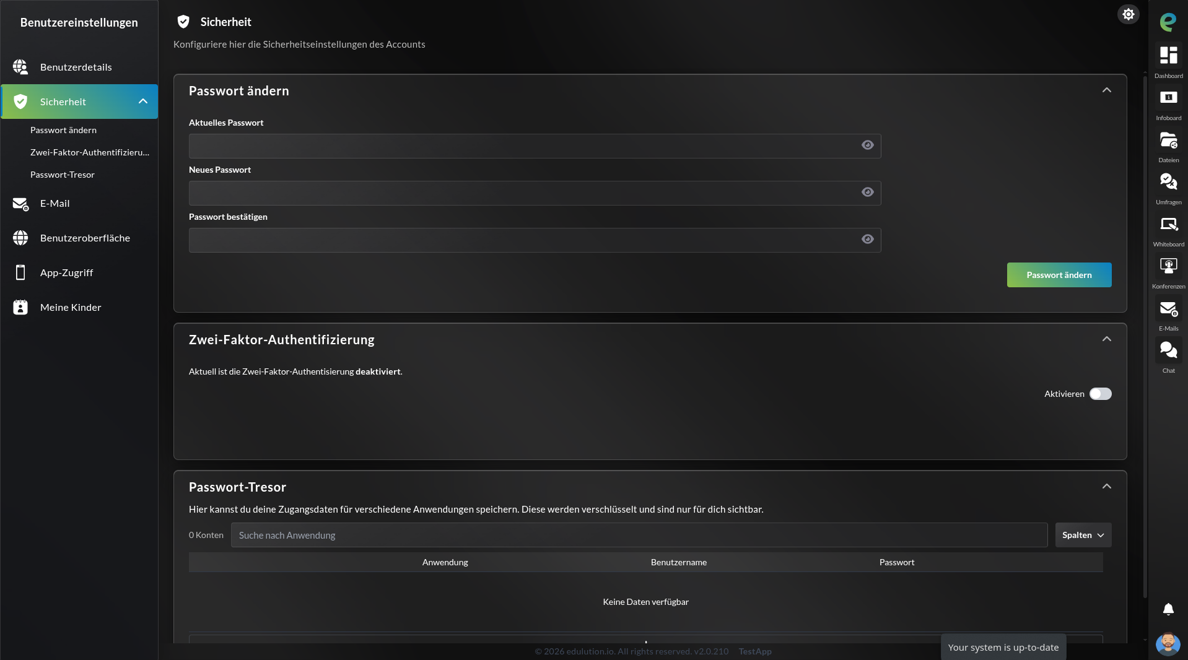
Task: Show the Neues Passwort text
Action: coord(868,192)
